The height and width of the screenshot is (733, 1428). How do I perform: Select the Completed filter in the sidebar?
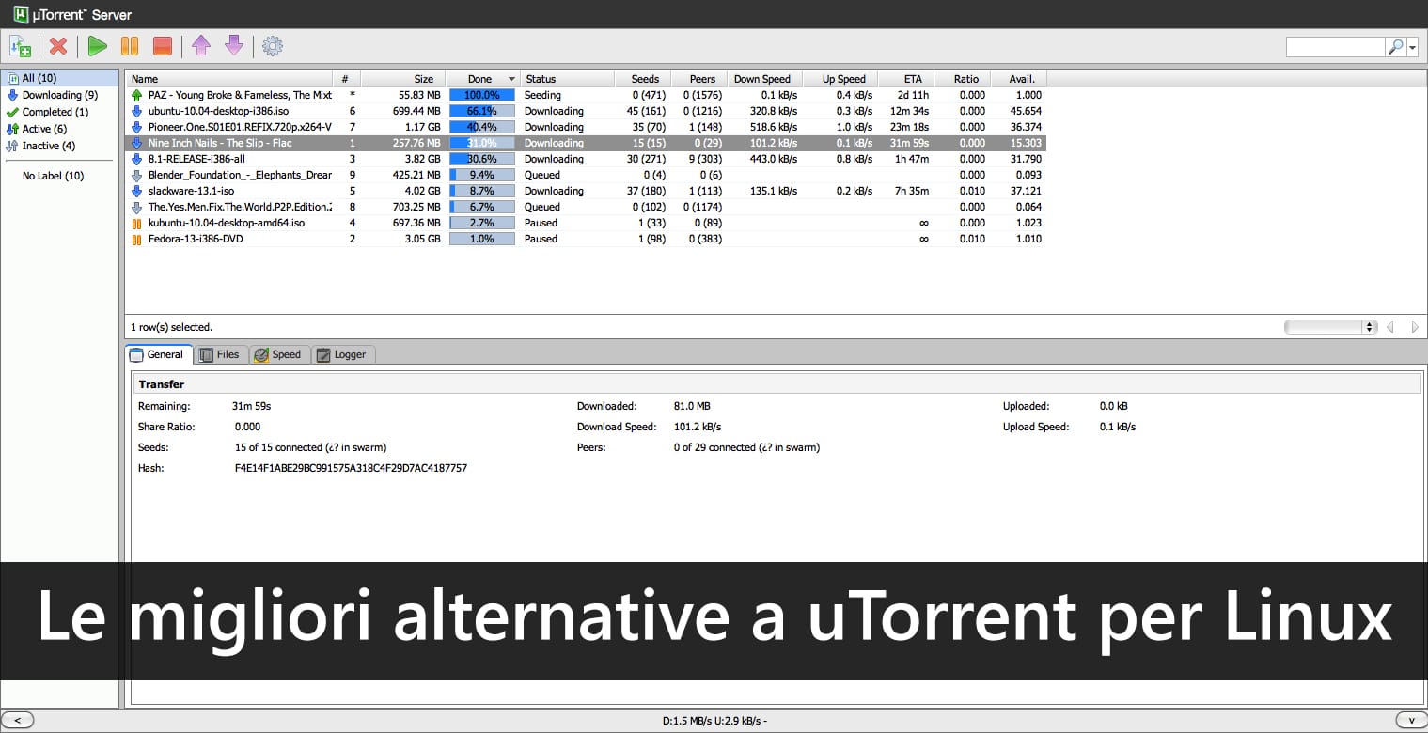tap(51, 111)
